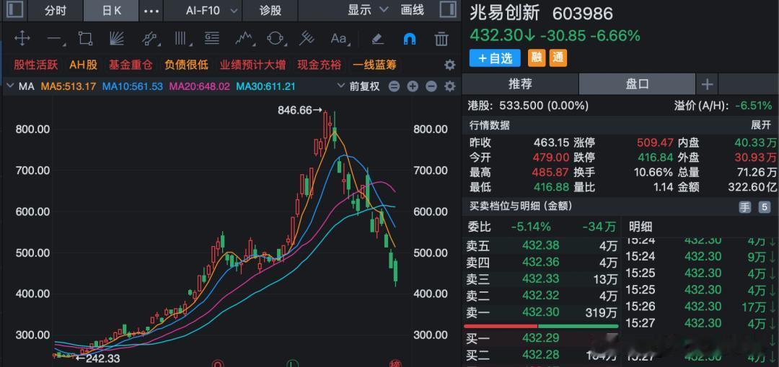Click the 242.33 low price marker

97,358
